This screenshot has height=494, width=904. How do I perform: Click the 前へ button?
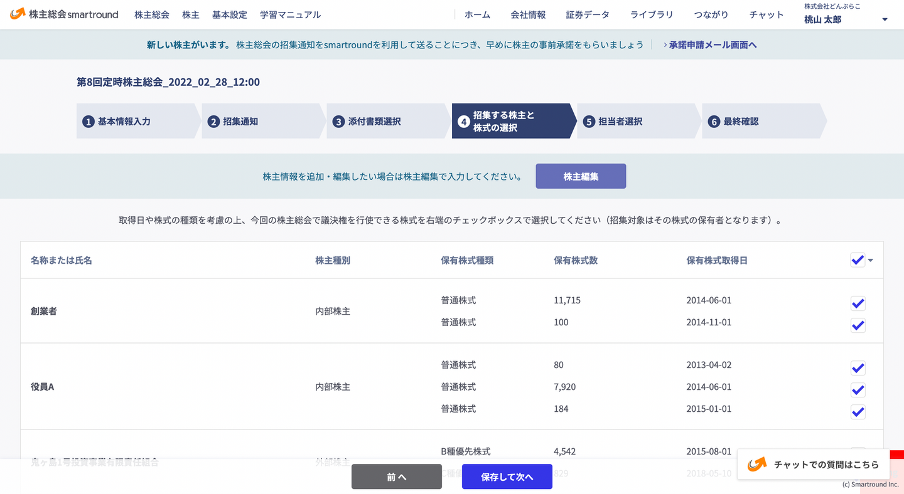click(397, 476)
